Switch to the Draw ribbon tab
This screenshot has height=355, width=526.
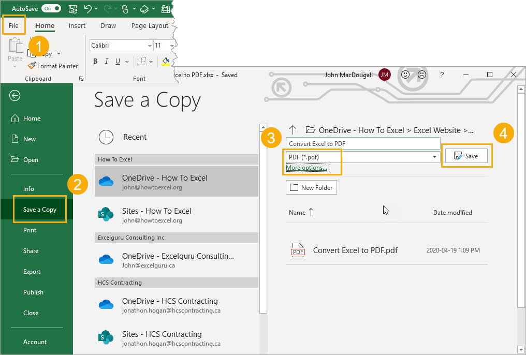(108, 25)
